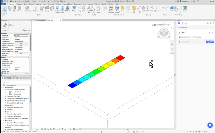Open the 3D View: {3D} instance dropdown

pos(21,30)
